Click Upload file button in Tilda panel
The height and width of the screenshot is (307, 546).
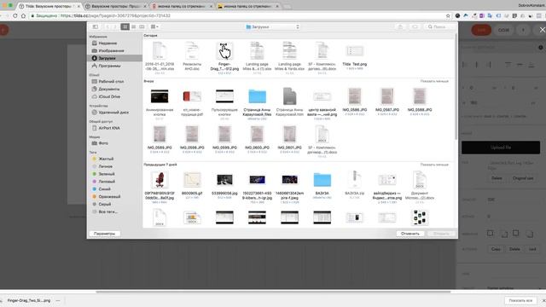pos(501,148)
